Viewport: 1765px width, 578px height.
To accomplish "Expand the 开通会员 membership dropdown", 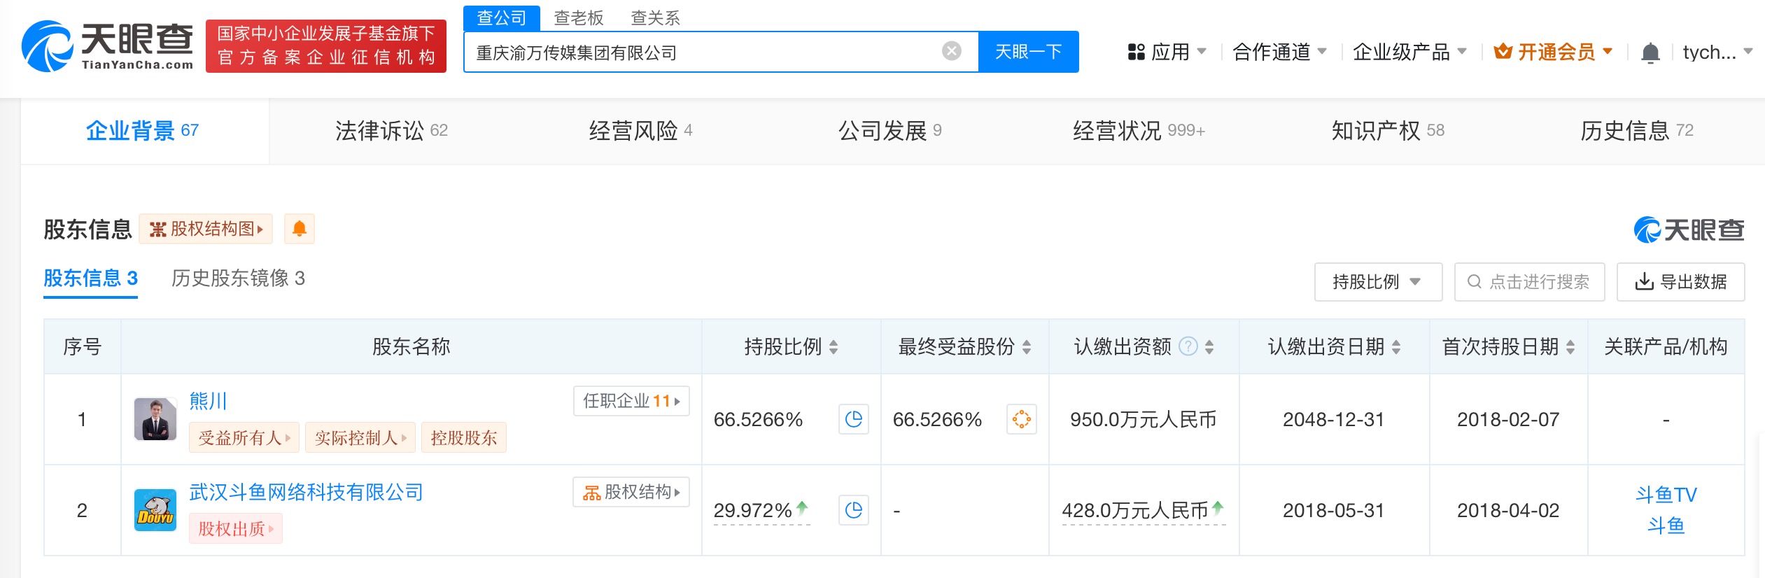I will point(1554,52).
